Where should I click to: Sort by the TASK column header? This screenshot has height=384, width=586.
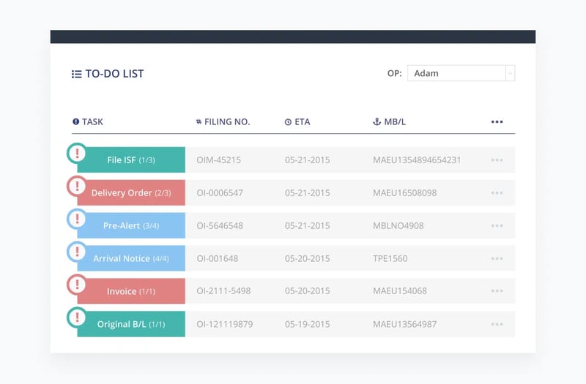92,122
